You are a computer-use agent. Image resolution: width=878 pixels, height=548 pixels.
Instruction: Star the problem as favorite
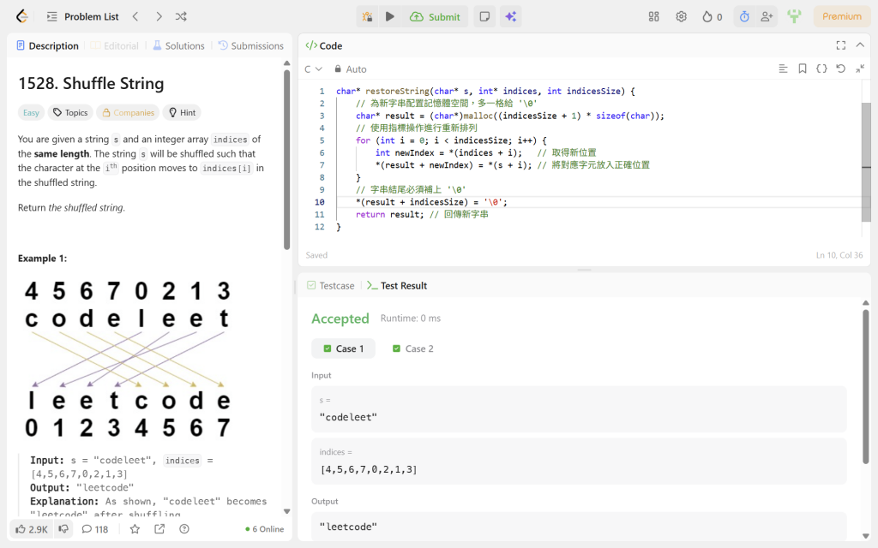click(x=135, y=529)
